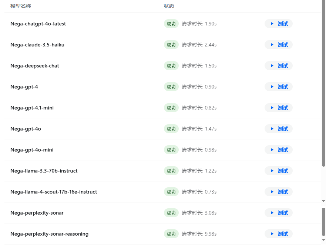Test Nega-llama-4-scout-17b-16e-instruct model
The width and height of the screenshot is (326, 247).
tap(278, 192)
